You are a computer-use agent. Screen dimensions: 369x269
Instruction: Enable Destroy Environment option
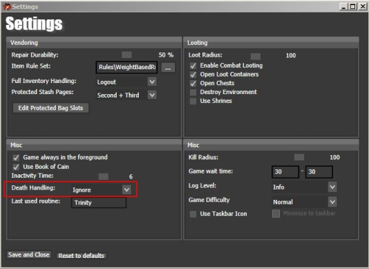(193, 92)
